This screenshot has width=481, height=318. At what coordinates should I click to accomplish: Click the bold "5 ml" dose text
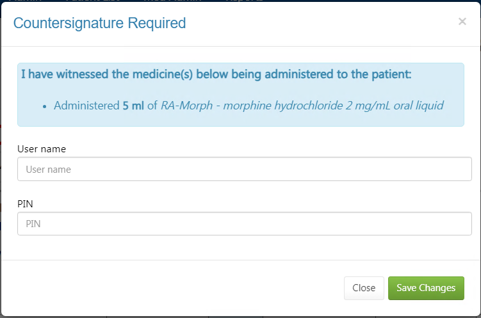tap(133, 105)
